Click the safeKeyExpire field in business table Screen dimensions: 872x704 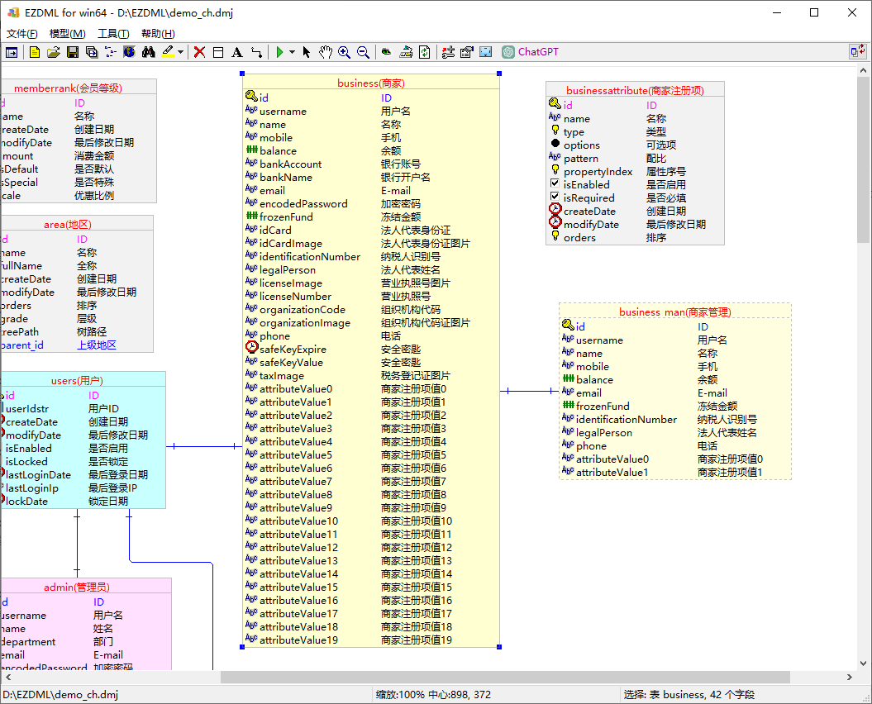click(x=293, y=350)
